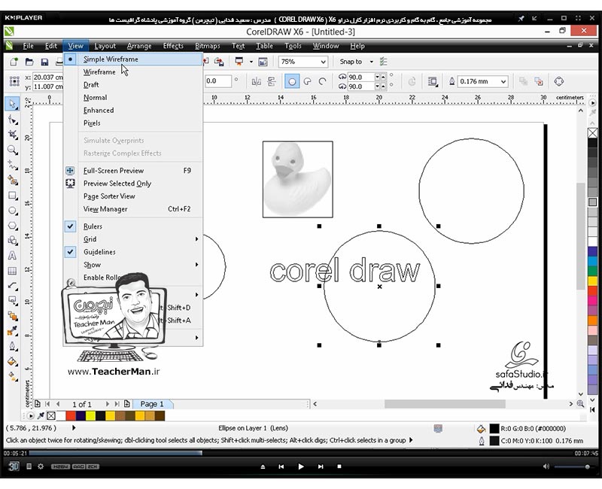Select the Table tool in the toolbox
602x489 pixels.
(x=12, y=271)
